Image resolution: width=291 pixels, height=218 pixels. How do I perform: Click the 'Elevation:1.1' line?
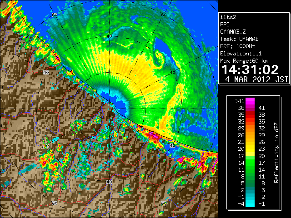[x=241, y=54]
